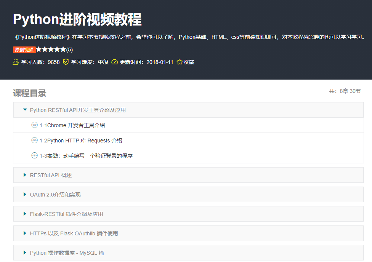
Task: Expand the Python 操作数据库 - MySQL 篇 chapter
Action: [188, 253]
